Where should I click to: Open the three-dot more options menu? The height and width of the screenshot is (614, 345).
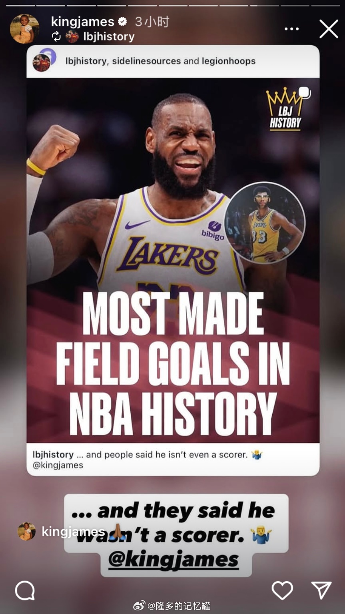click(x=291, y=29)
